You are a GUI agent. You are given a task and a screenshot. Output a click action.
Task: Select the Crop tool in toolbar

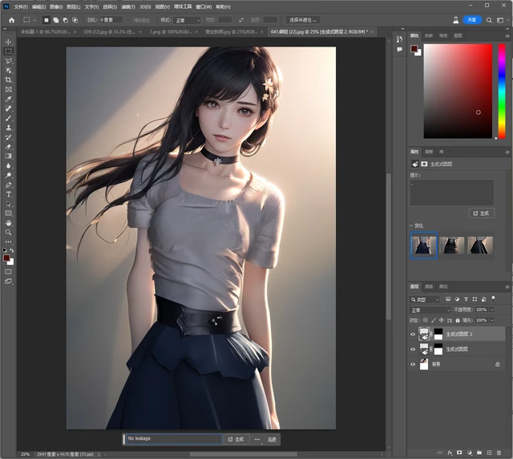(9, 79)
